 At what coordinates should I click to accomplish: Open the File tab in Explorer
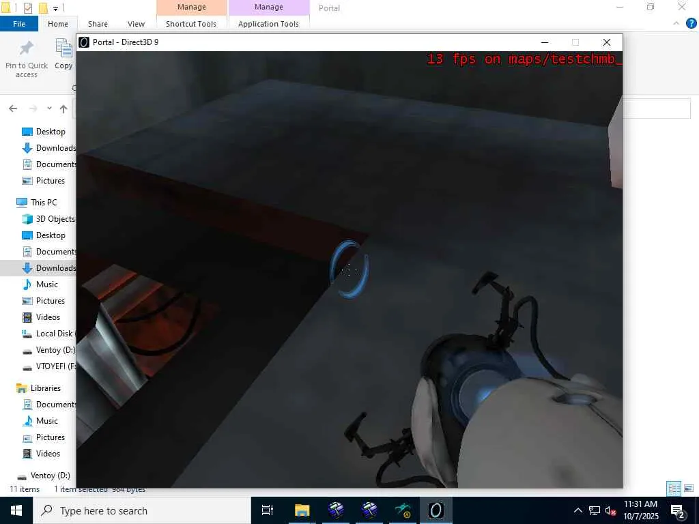[19, 24]
